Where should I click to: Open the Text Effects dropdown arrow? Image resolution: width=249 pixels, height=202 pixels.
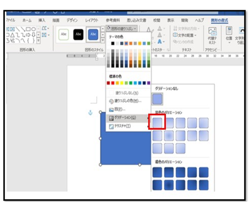click(164, 42)
